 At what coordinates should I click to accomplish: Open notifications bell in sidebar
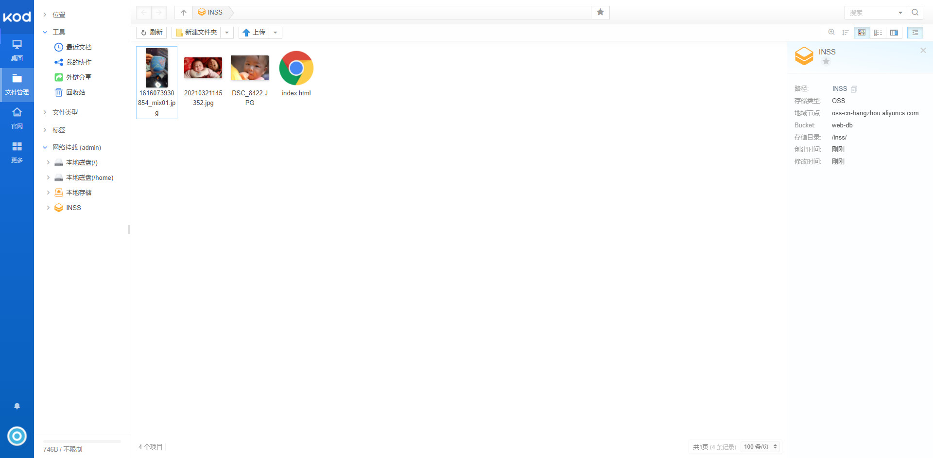coord(17,406)
